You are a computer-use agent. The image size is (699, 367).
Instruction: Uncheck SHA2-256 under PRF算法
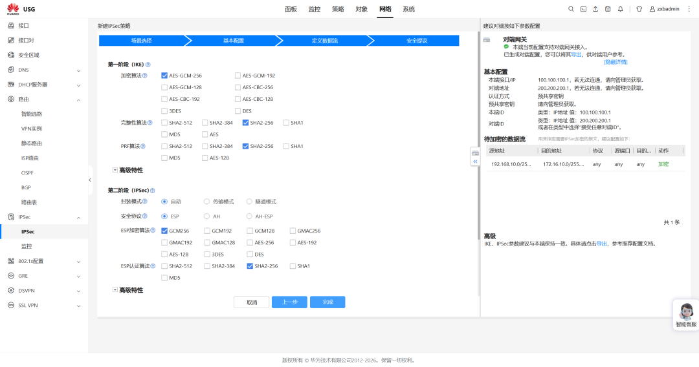(246, 146)
